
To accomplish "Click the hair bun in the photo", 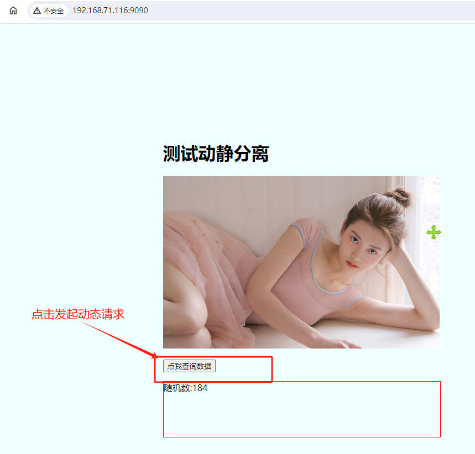I will point(399,196).
